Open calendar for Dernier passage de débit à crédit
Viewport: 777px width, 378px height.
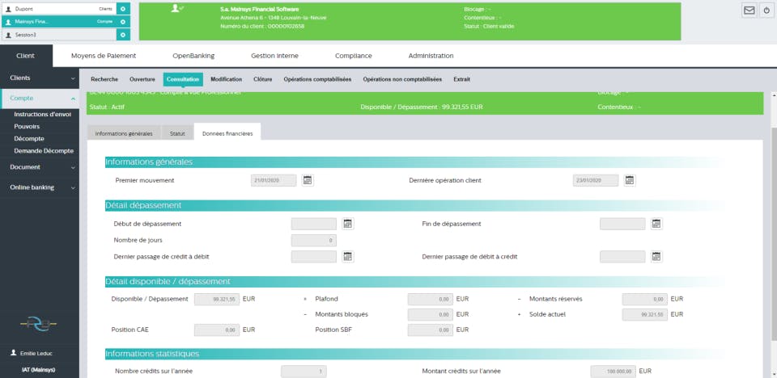pos(656,257)
